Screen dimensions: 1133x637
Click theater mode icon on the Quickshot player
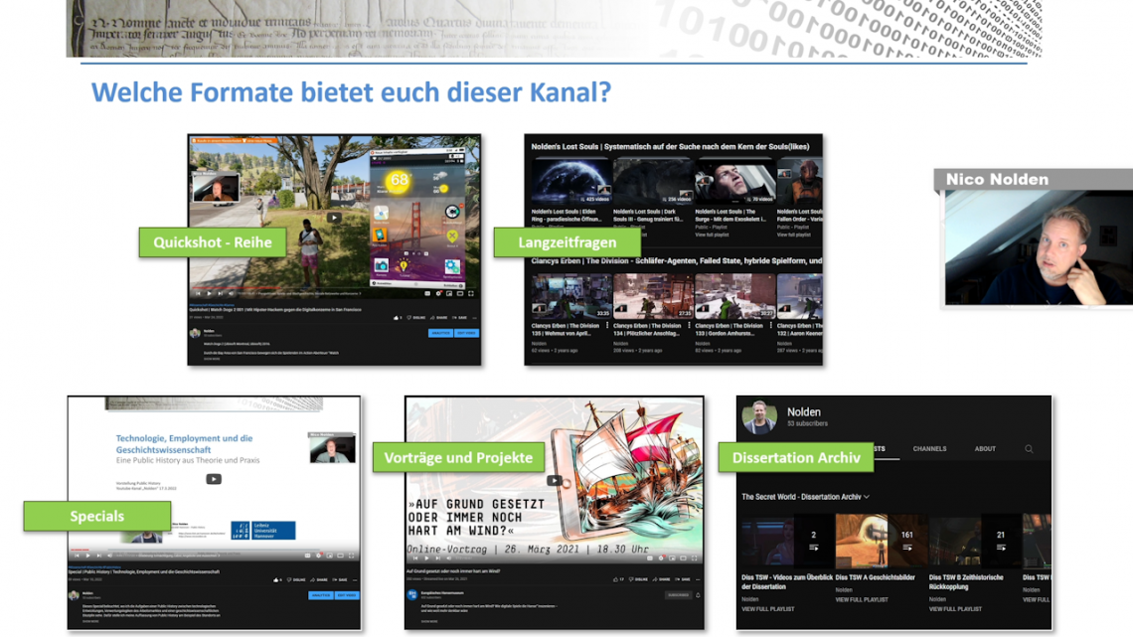[x=459, y=294]
